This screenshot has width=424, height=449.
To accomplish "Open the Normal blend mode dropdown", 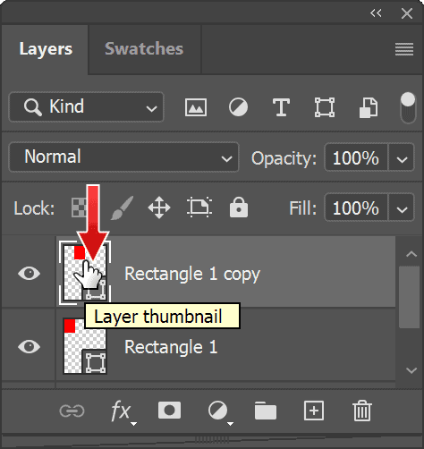I will (x=123, y=157).
